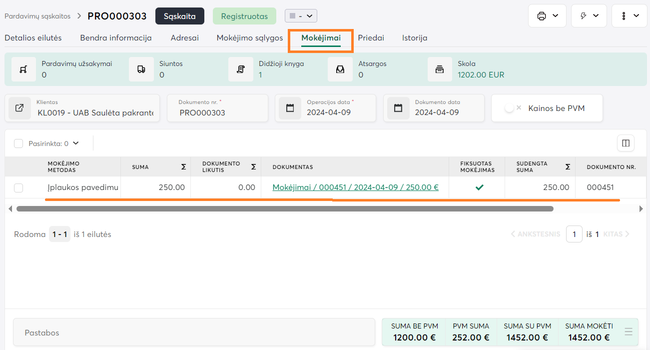Open payment link Mokėjimai / 000451

point(355,187)
